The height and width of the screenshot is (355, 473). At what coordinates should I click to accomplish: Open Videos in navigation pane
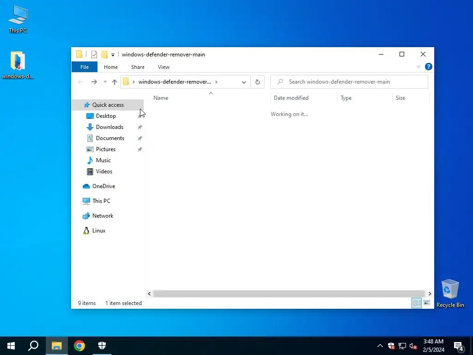coord(104,171)
